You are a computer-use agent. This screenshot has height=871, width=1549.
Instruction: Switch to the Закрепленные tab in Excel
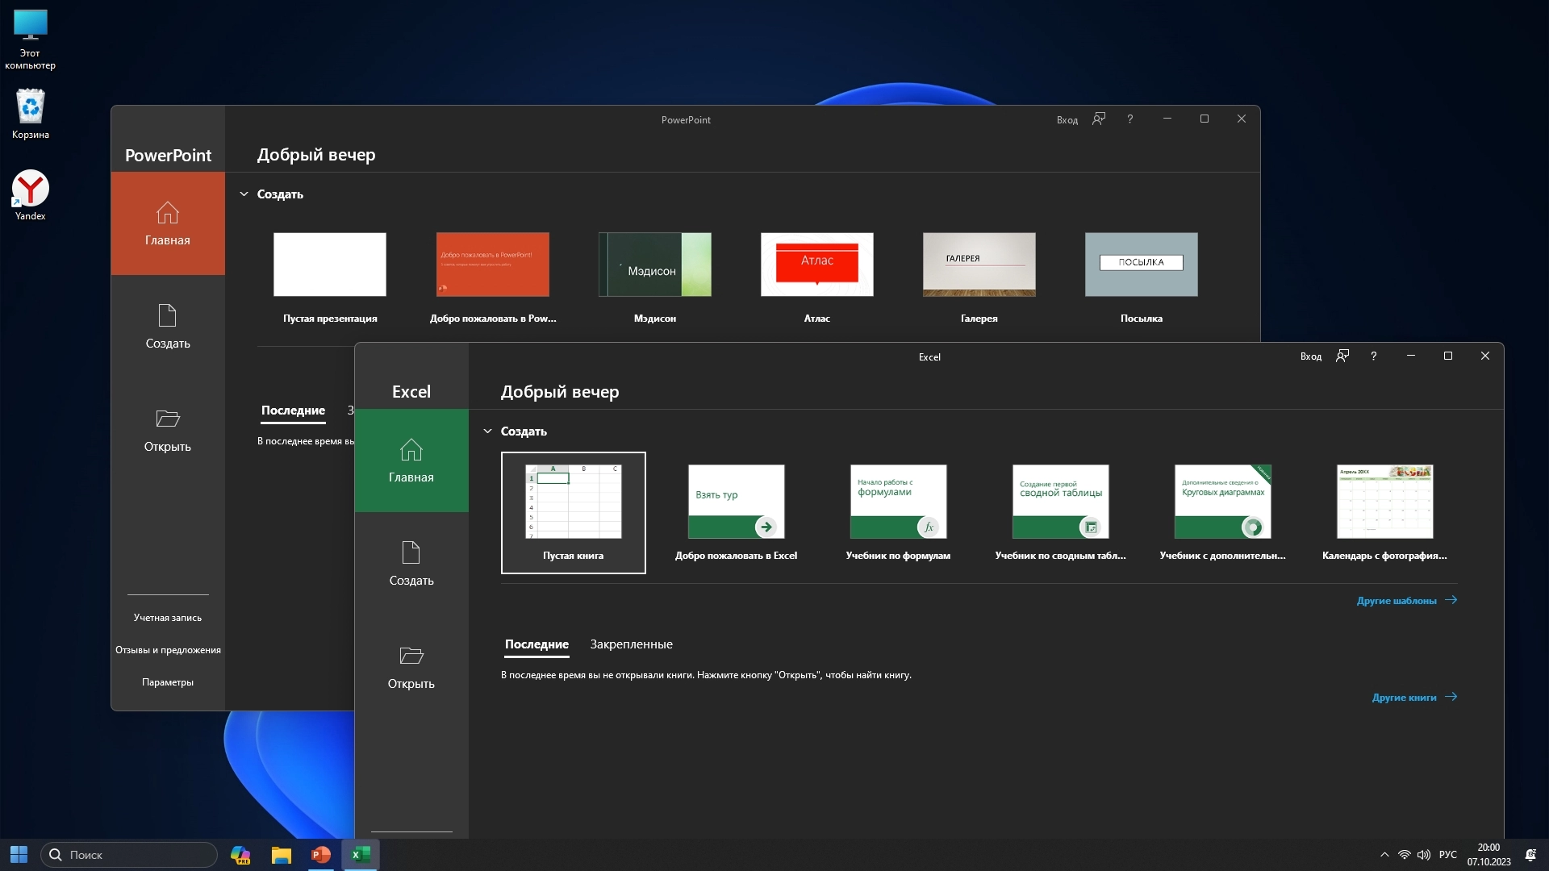(631, 644)
